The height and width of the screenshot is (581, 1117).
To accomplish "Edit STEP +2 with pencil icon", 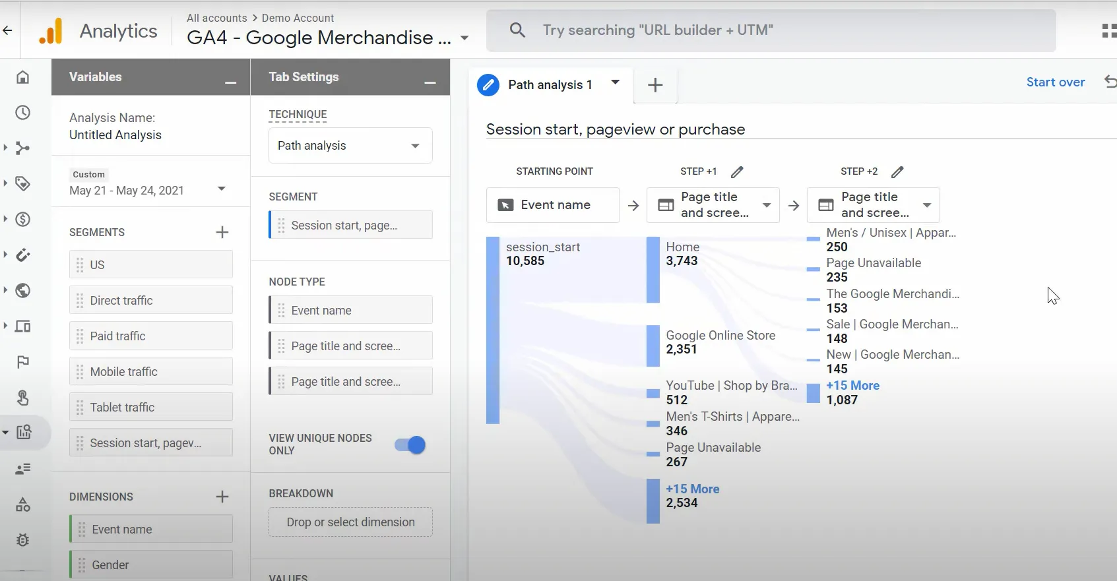I will 897,171.
